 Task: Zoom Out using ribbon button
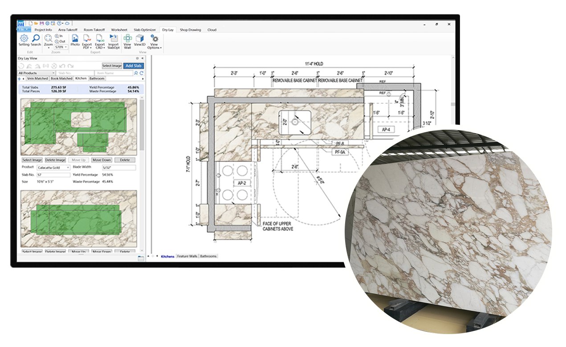coord(60,41)
